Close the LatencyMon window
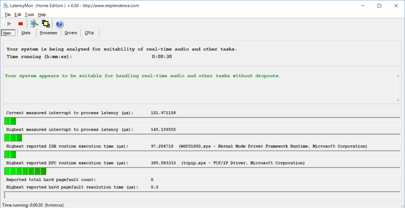Screen dimensions: 405x208 (396, 5)
